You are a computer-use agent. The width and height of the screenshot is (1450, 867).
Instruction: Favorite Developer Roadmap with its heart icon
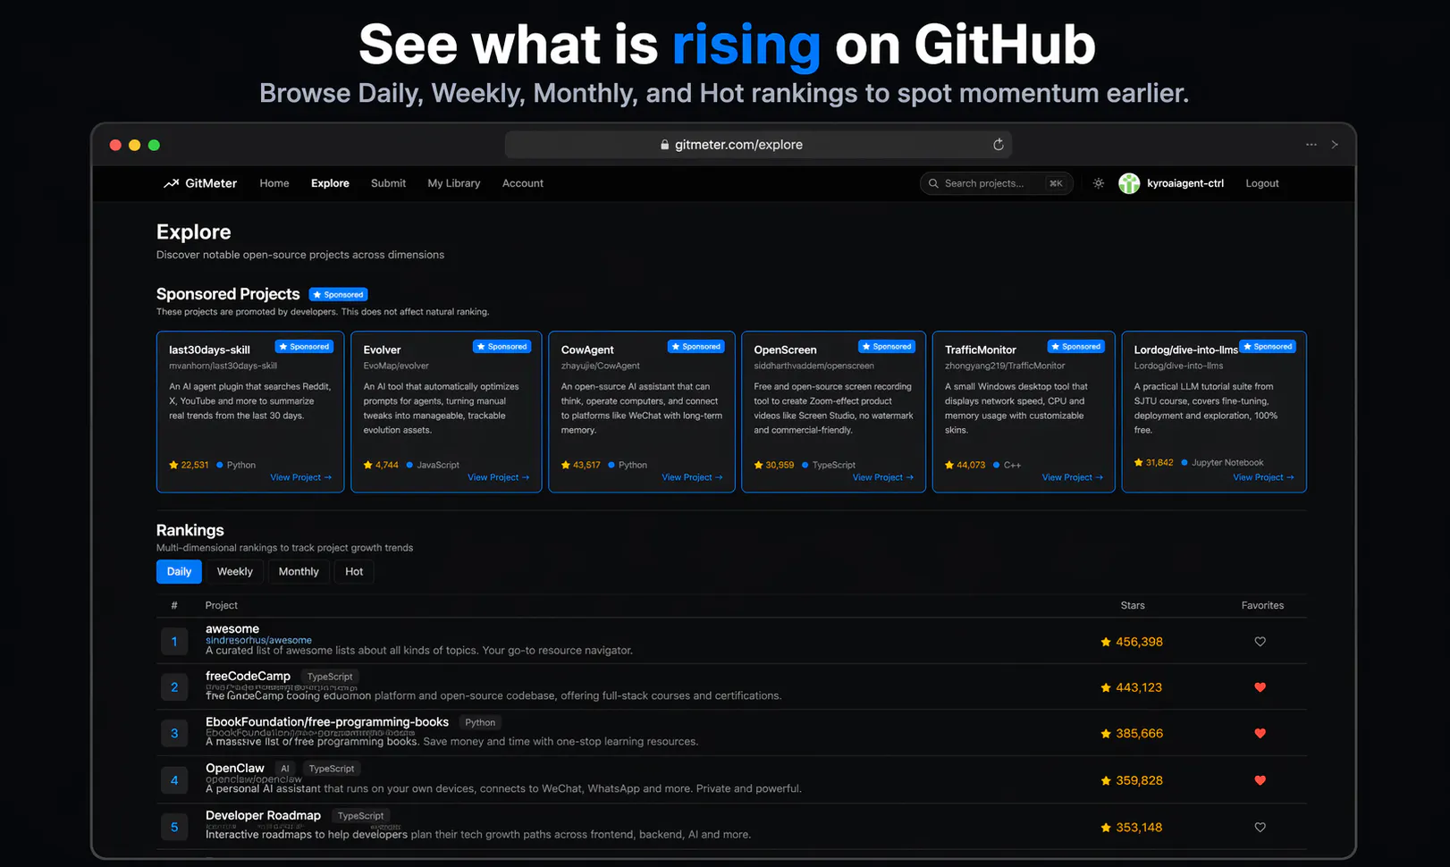point(1260,828)
